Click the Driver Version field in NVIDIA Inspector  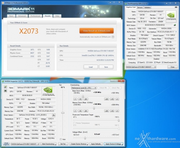33,115
